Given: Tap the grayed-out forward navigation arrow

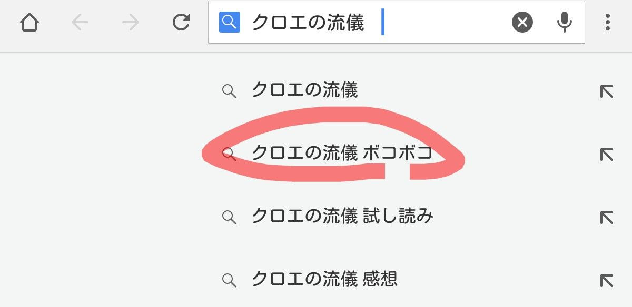Looking at the screenshot, I should pos(130,22).
